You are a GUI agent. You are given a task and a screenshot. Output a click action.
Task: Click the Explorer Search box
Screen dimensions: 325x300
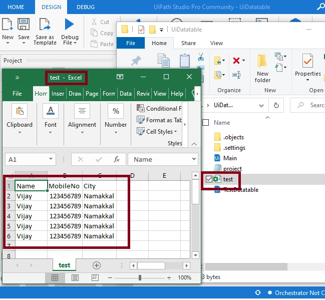point(308,106)
